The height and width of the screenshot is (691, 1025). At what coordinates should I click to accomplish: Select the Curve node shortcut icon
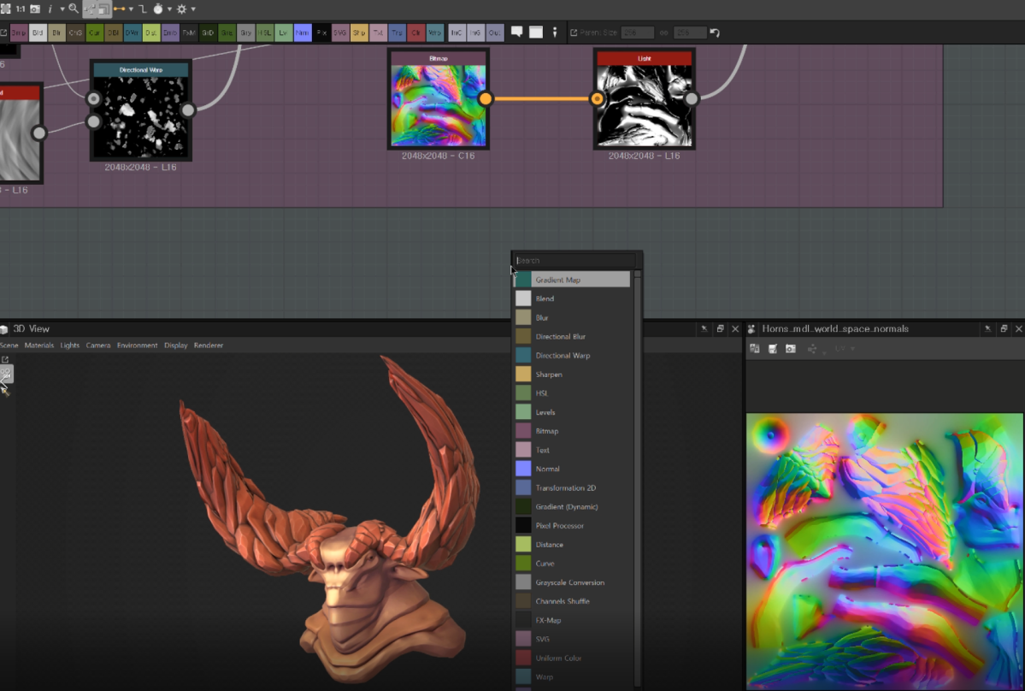(94, 32)
